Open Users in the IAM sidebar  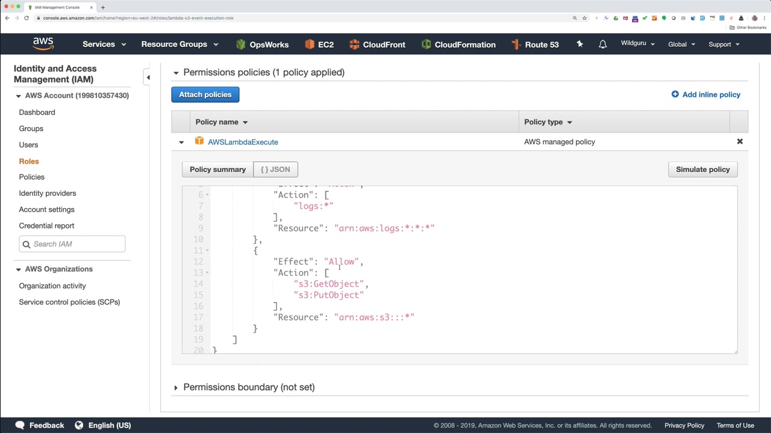coord(28,145)
